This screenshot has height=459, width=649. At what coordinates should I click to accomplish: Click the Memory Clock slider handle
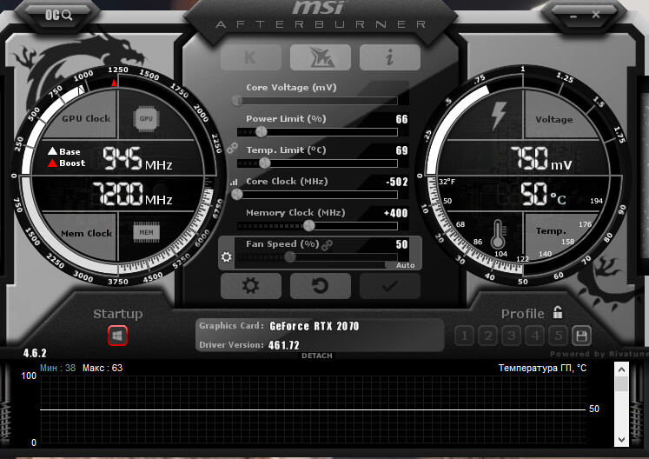(308, 225)
